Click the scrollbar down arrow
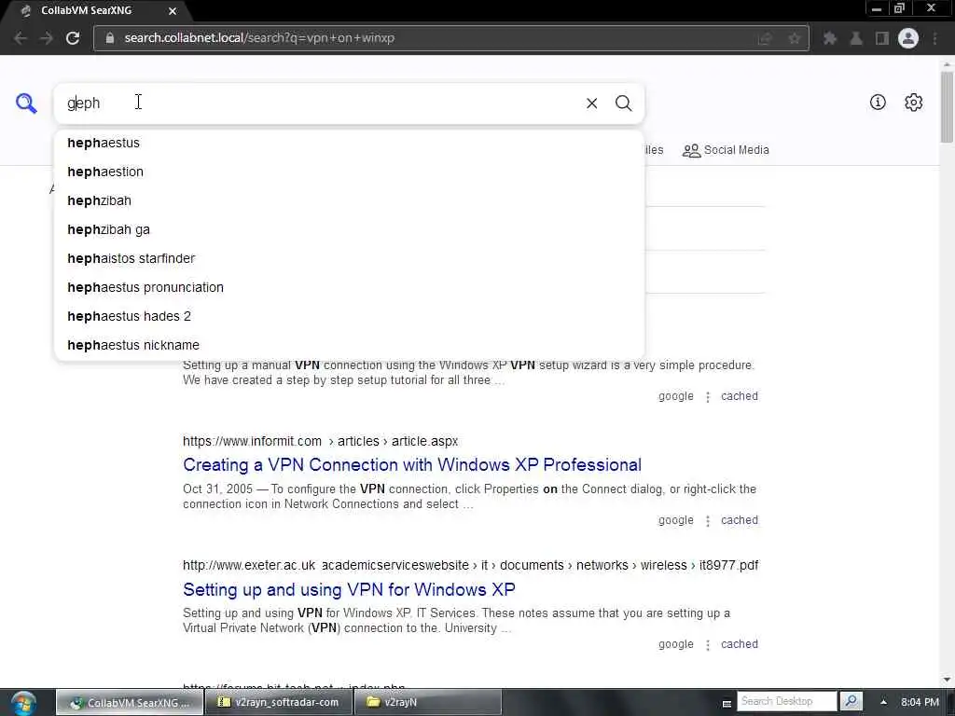The width and height of the screenshot is (955, 716). coord(947,680)
